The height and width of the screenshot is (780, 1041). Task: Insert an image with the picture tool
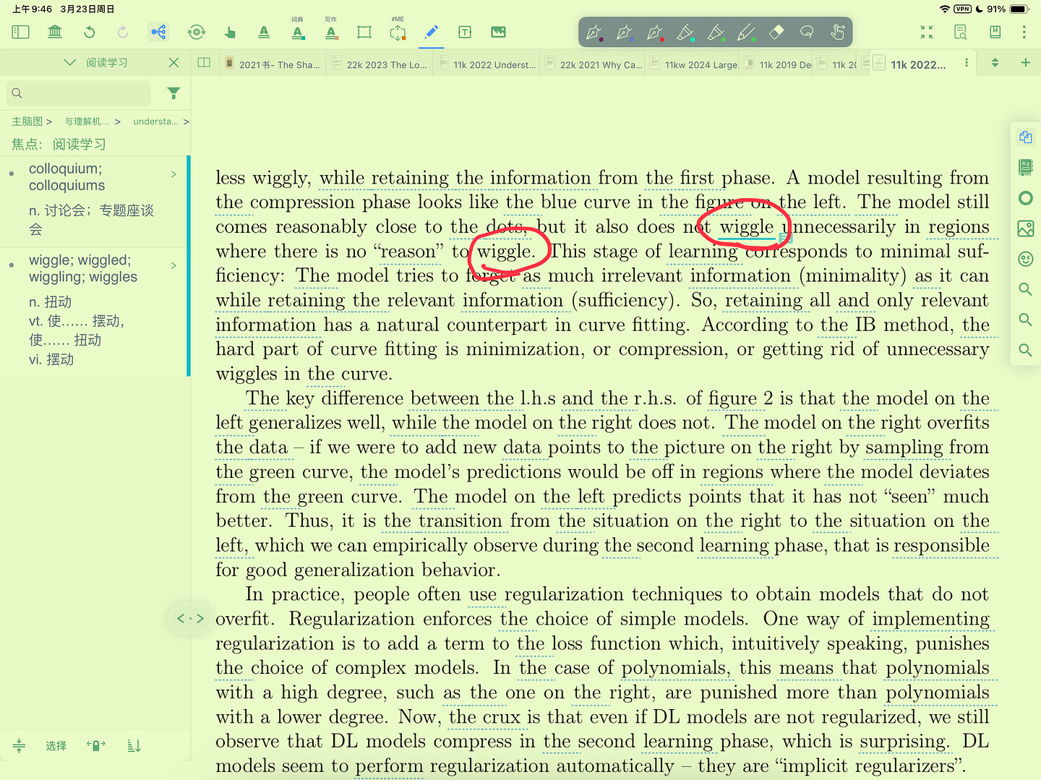(498, 32)
